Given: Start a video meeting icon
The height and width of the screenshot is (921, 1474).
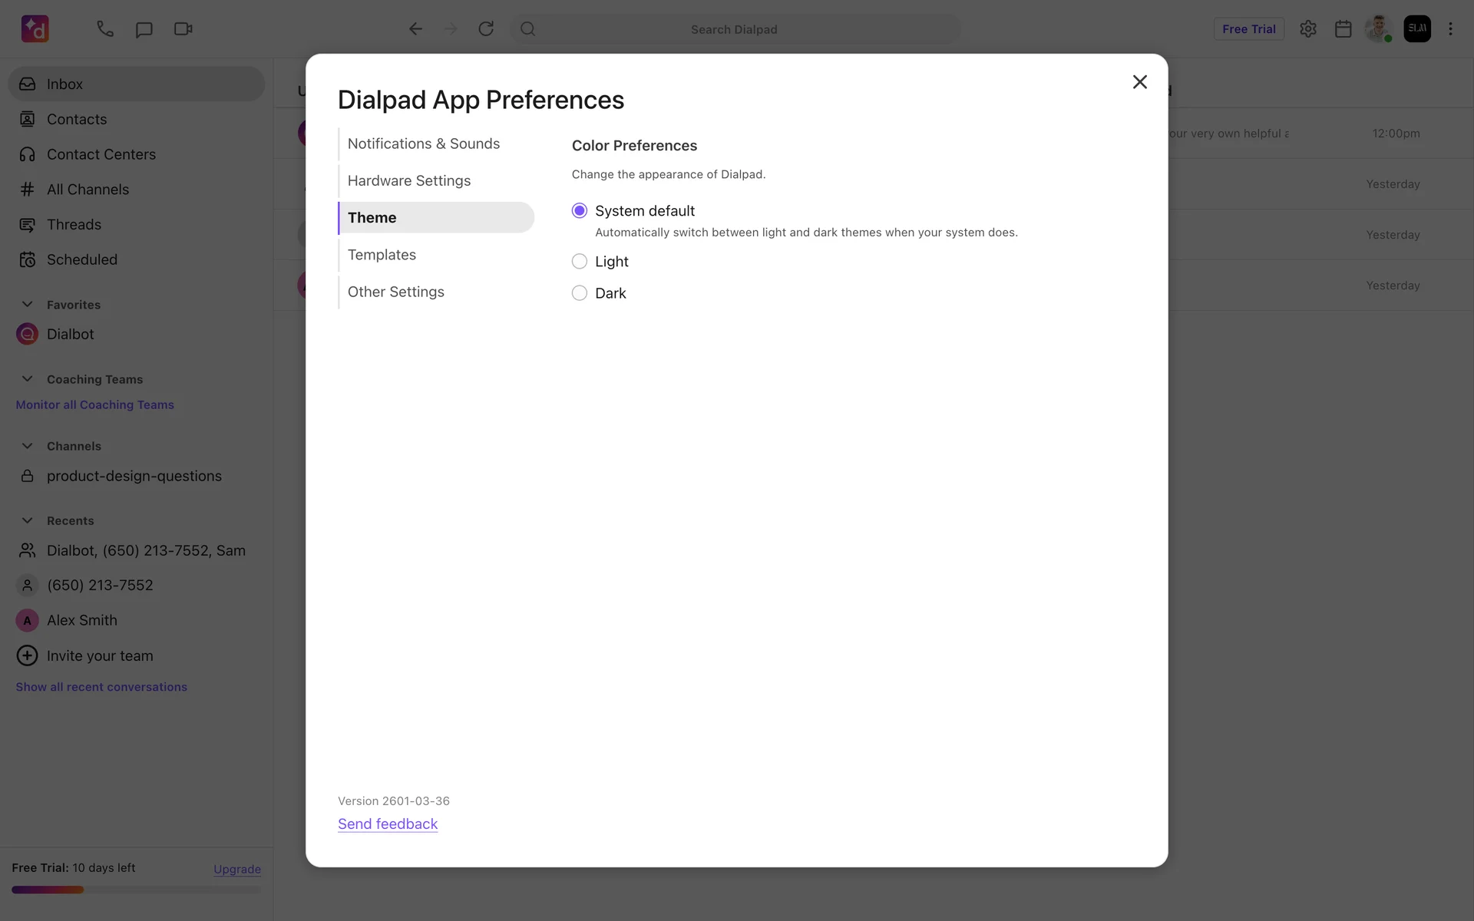Looking at the screenshot, I should (x=183, y=29).
